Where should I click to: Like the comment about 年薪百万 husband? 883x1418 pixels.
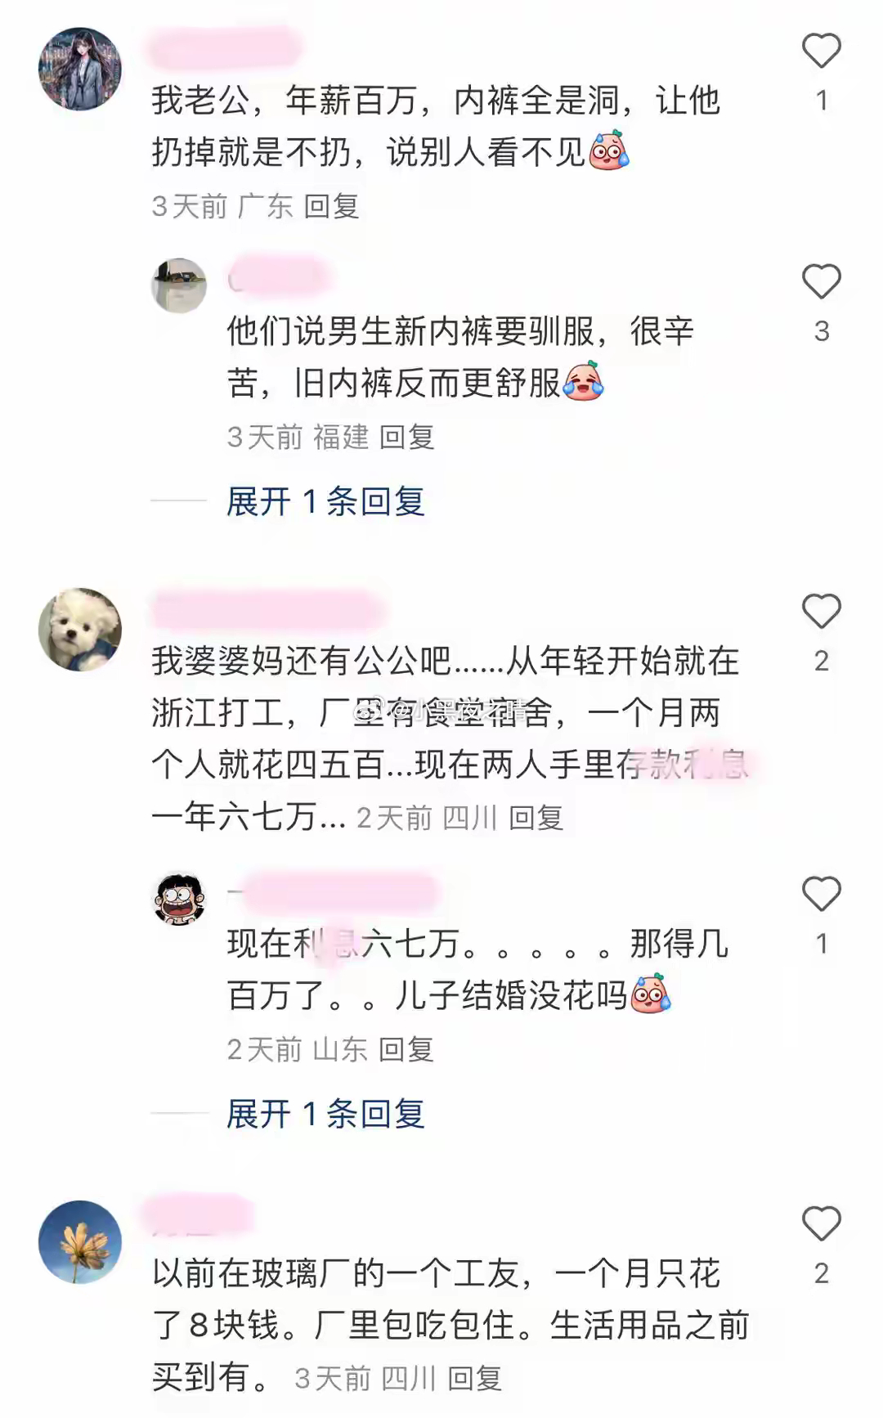[822, 51]
